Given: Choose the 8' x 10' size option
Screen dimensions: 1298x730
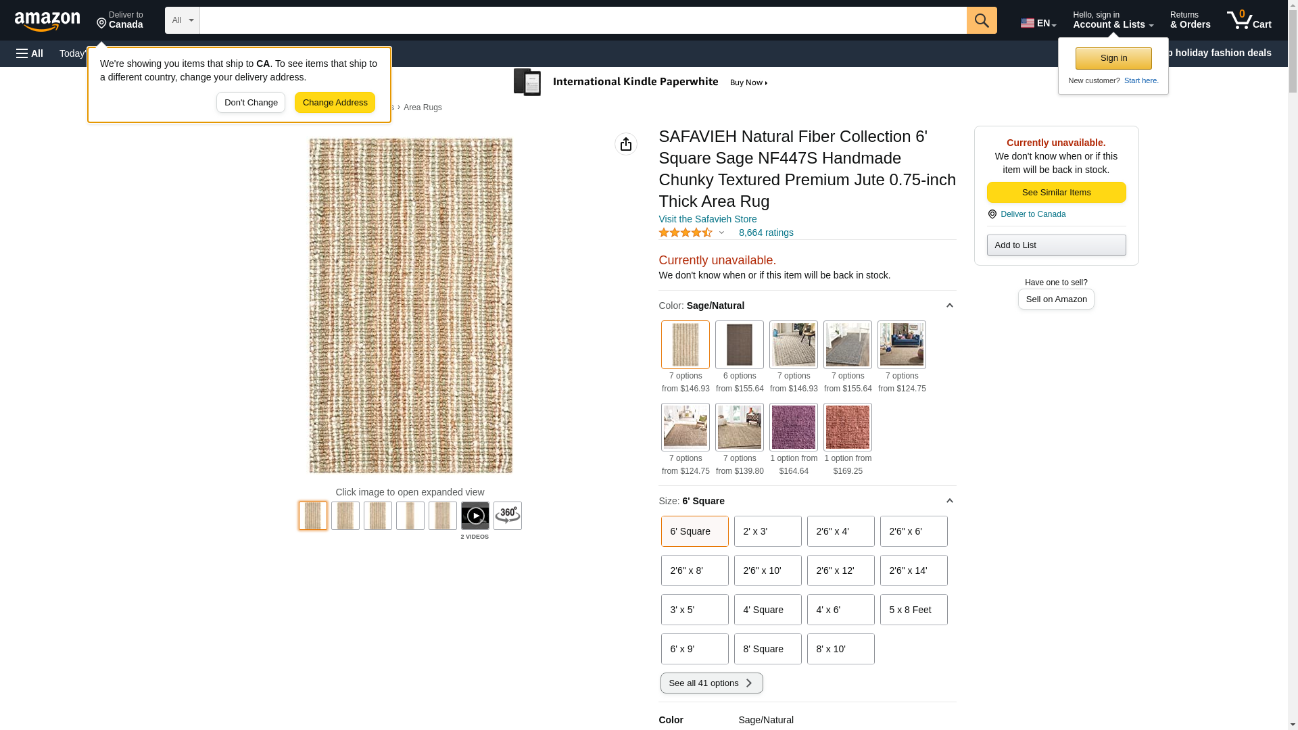Looking at the screenshot, I should [x=840, y=649].
